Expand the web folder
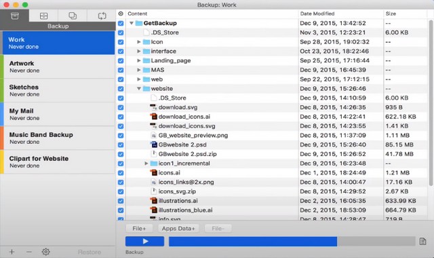The height and width of the screenshot is (258, 434). [x=139, y=79]
